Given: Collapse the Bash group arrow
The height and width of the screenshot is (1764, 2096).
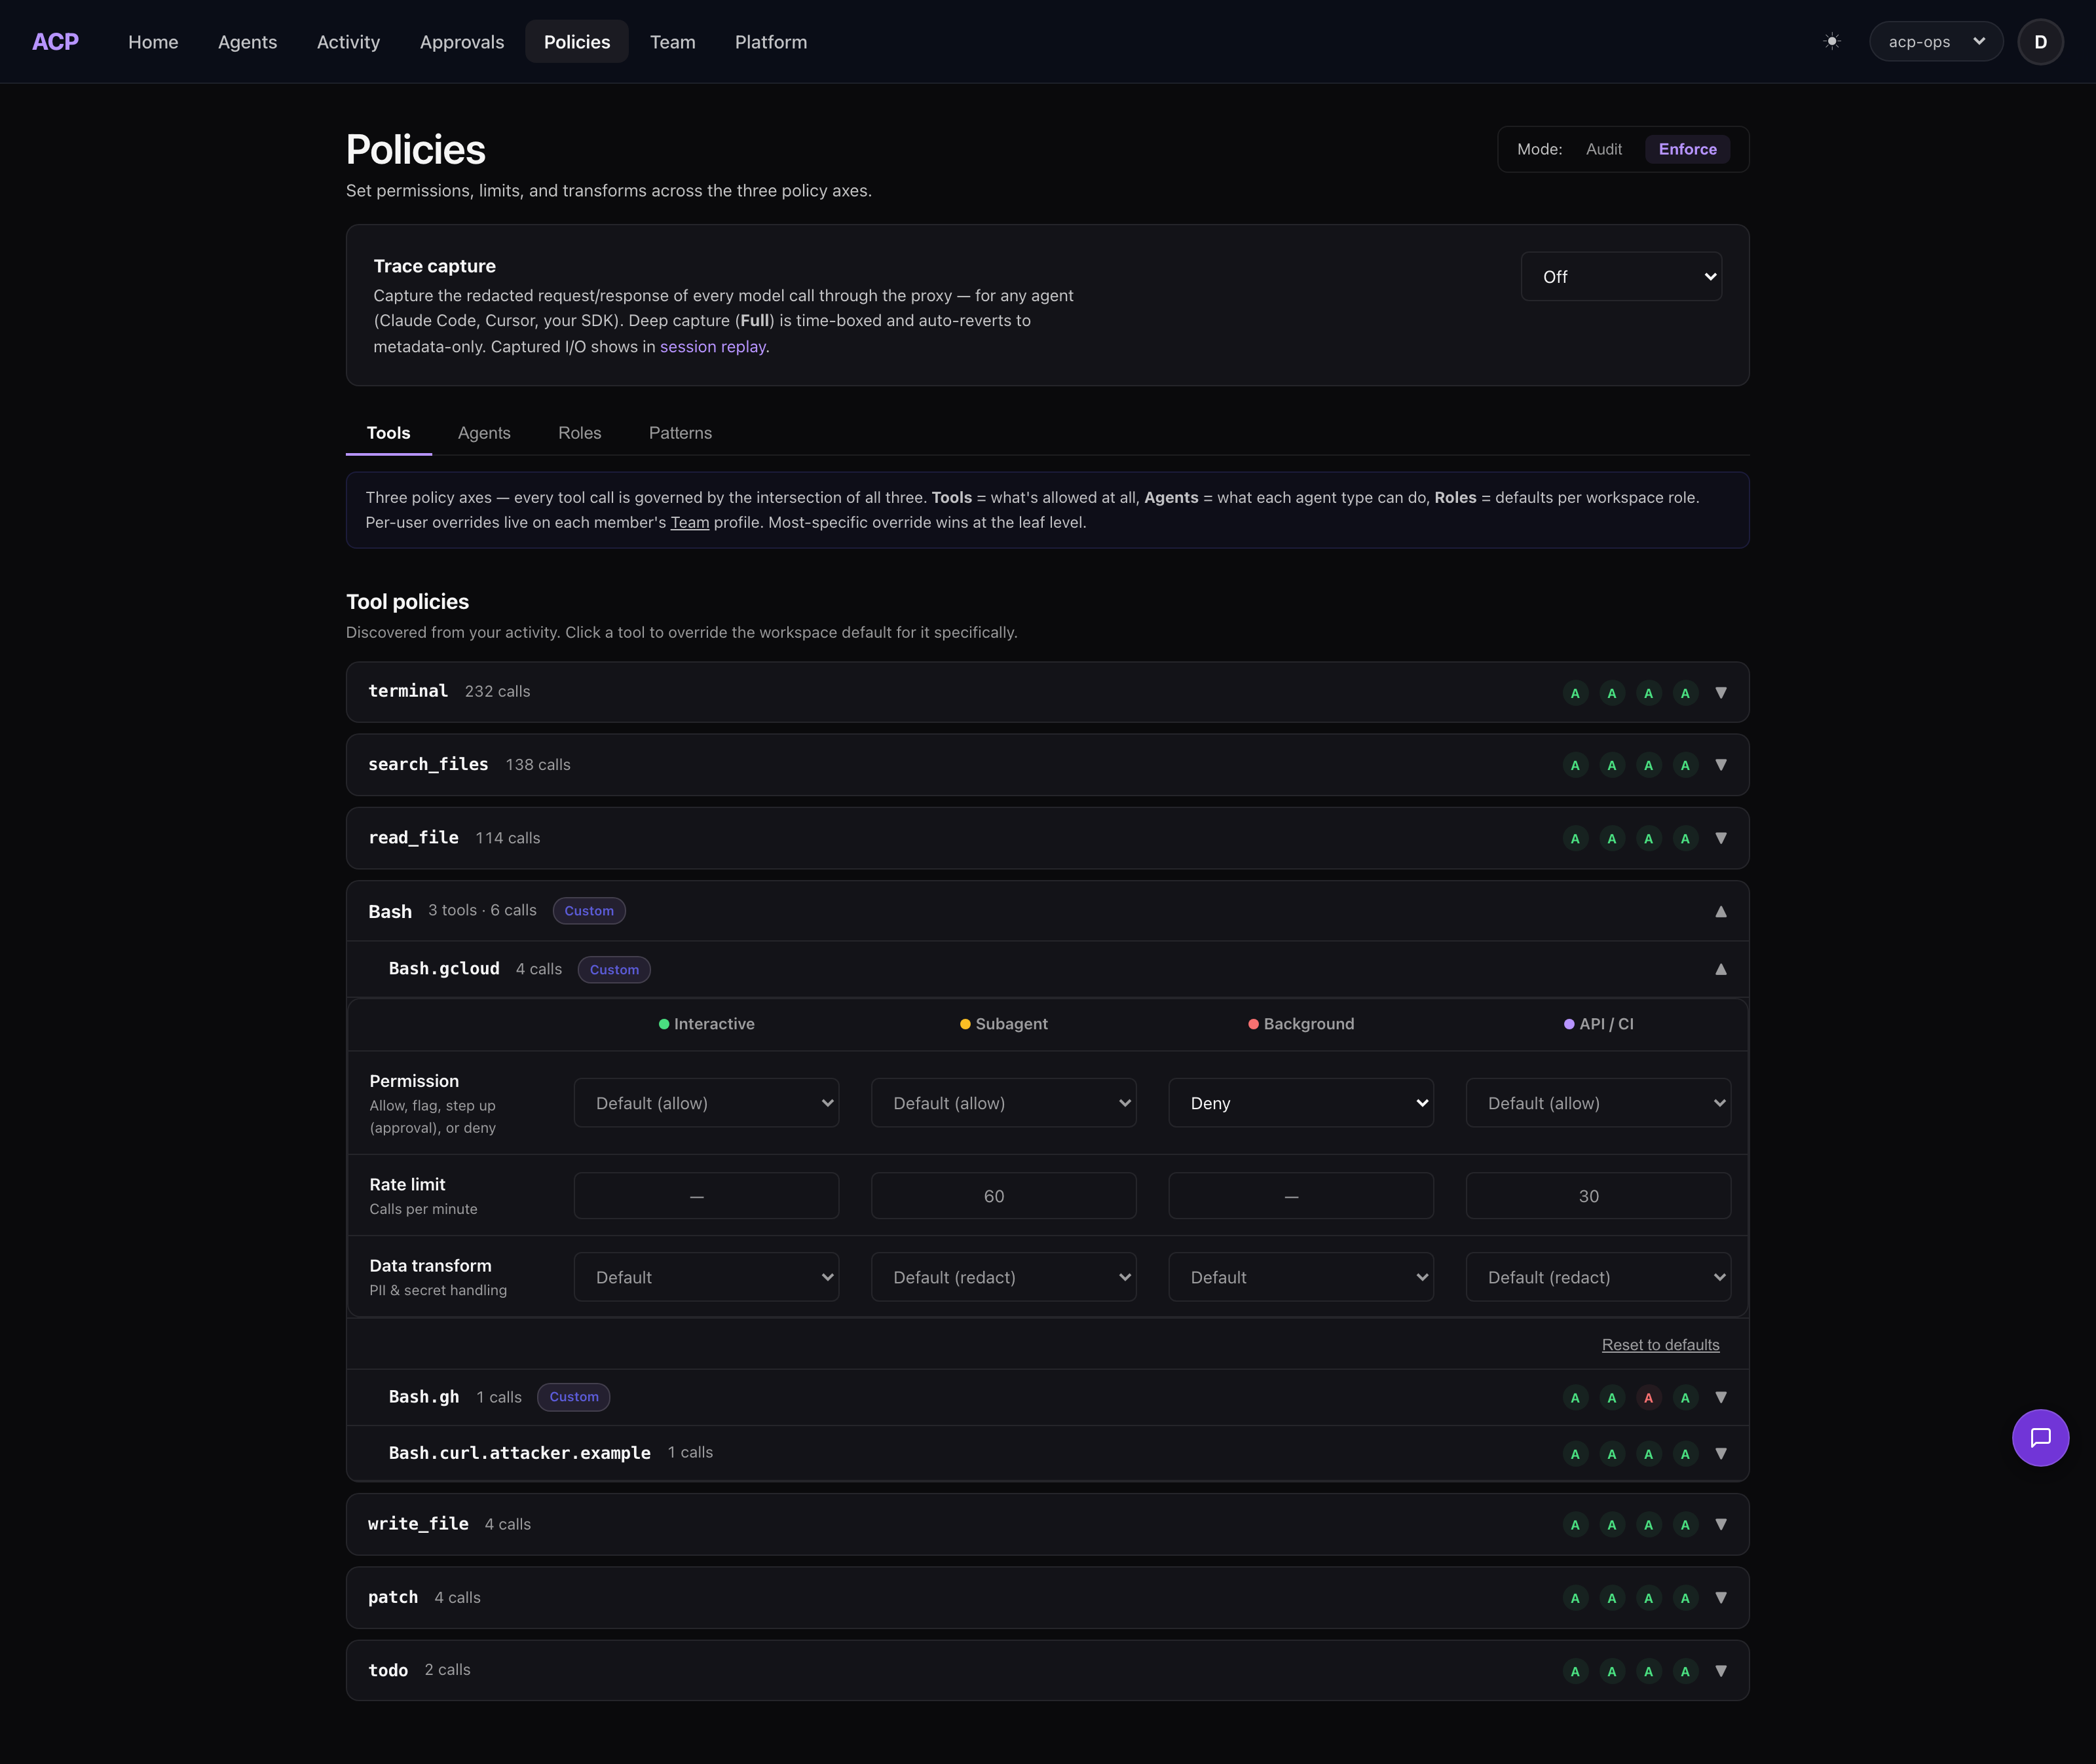Looking at the screenshot, I should click(1721, 911).
